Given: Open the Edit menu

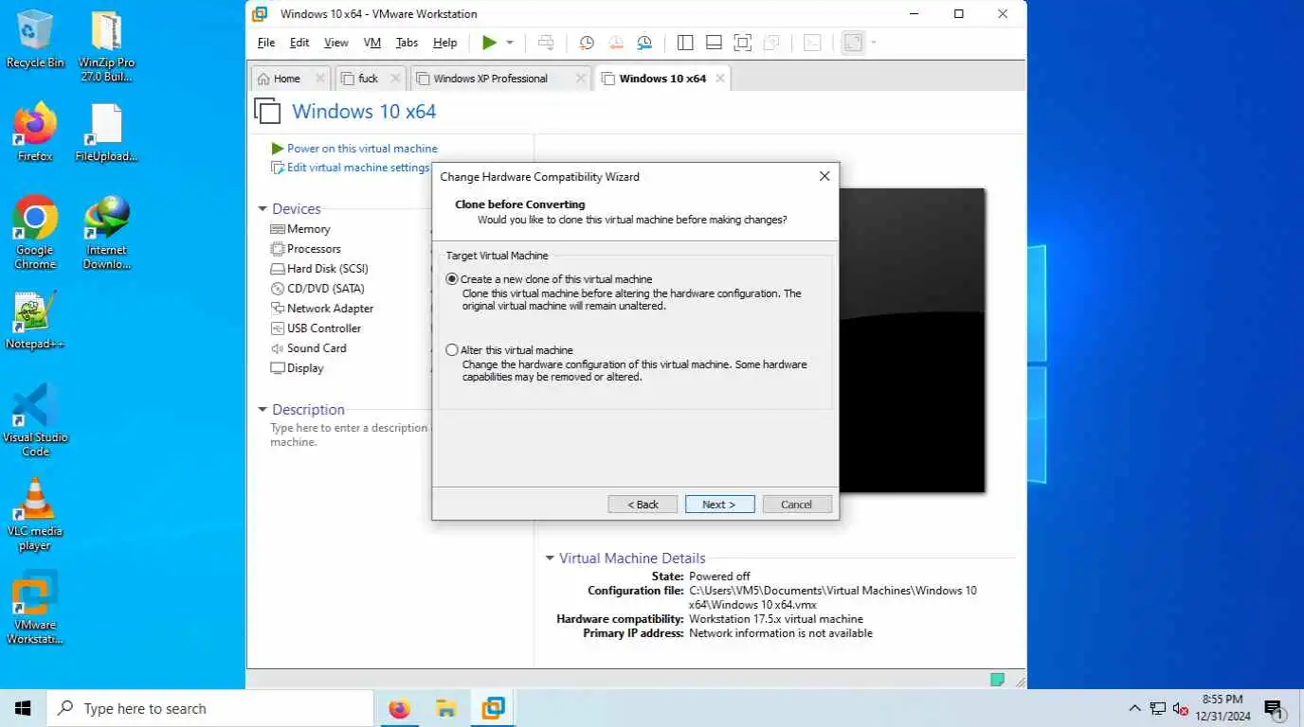Looking at the screenshot, I should click(299, 43).
